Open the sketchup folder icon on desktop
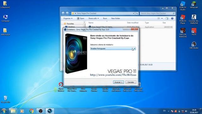 coord(5,32)
